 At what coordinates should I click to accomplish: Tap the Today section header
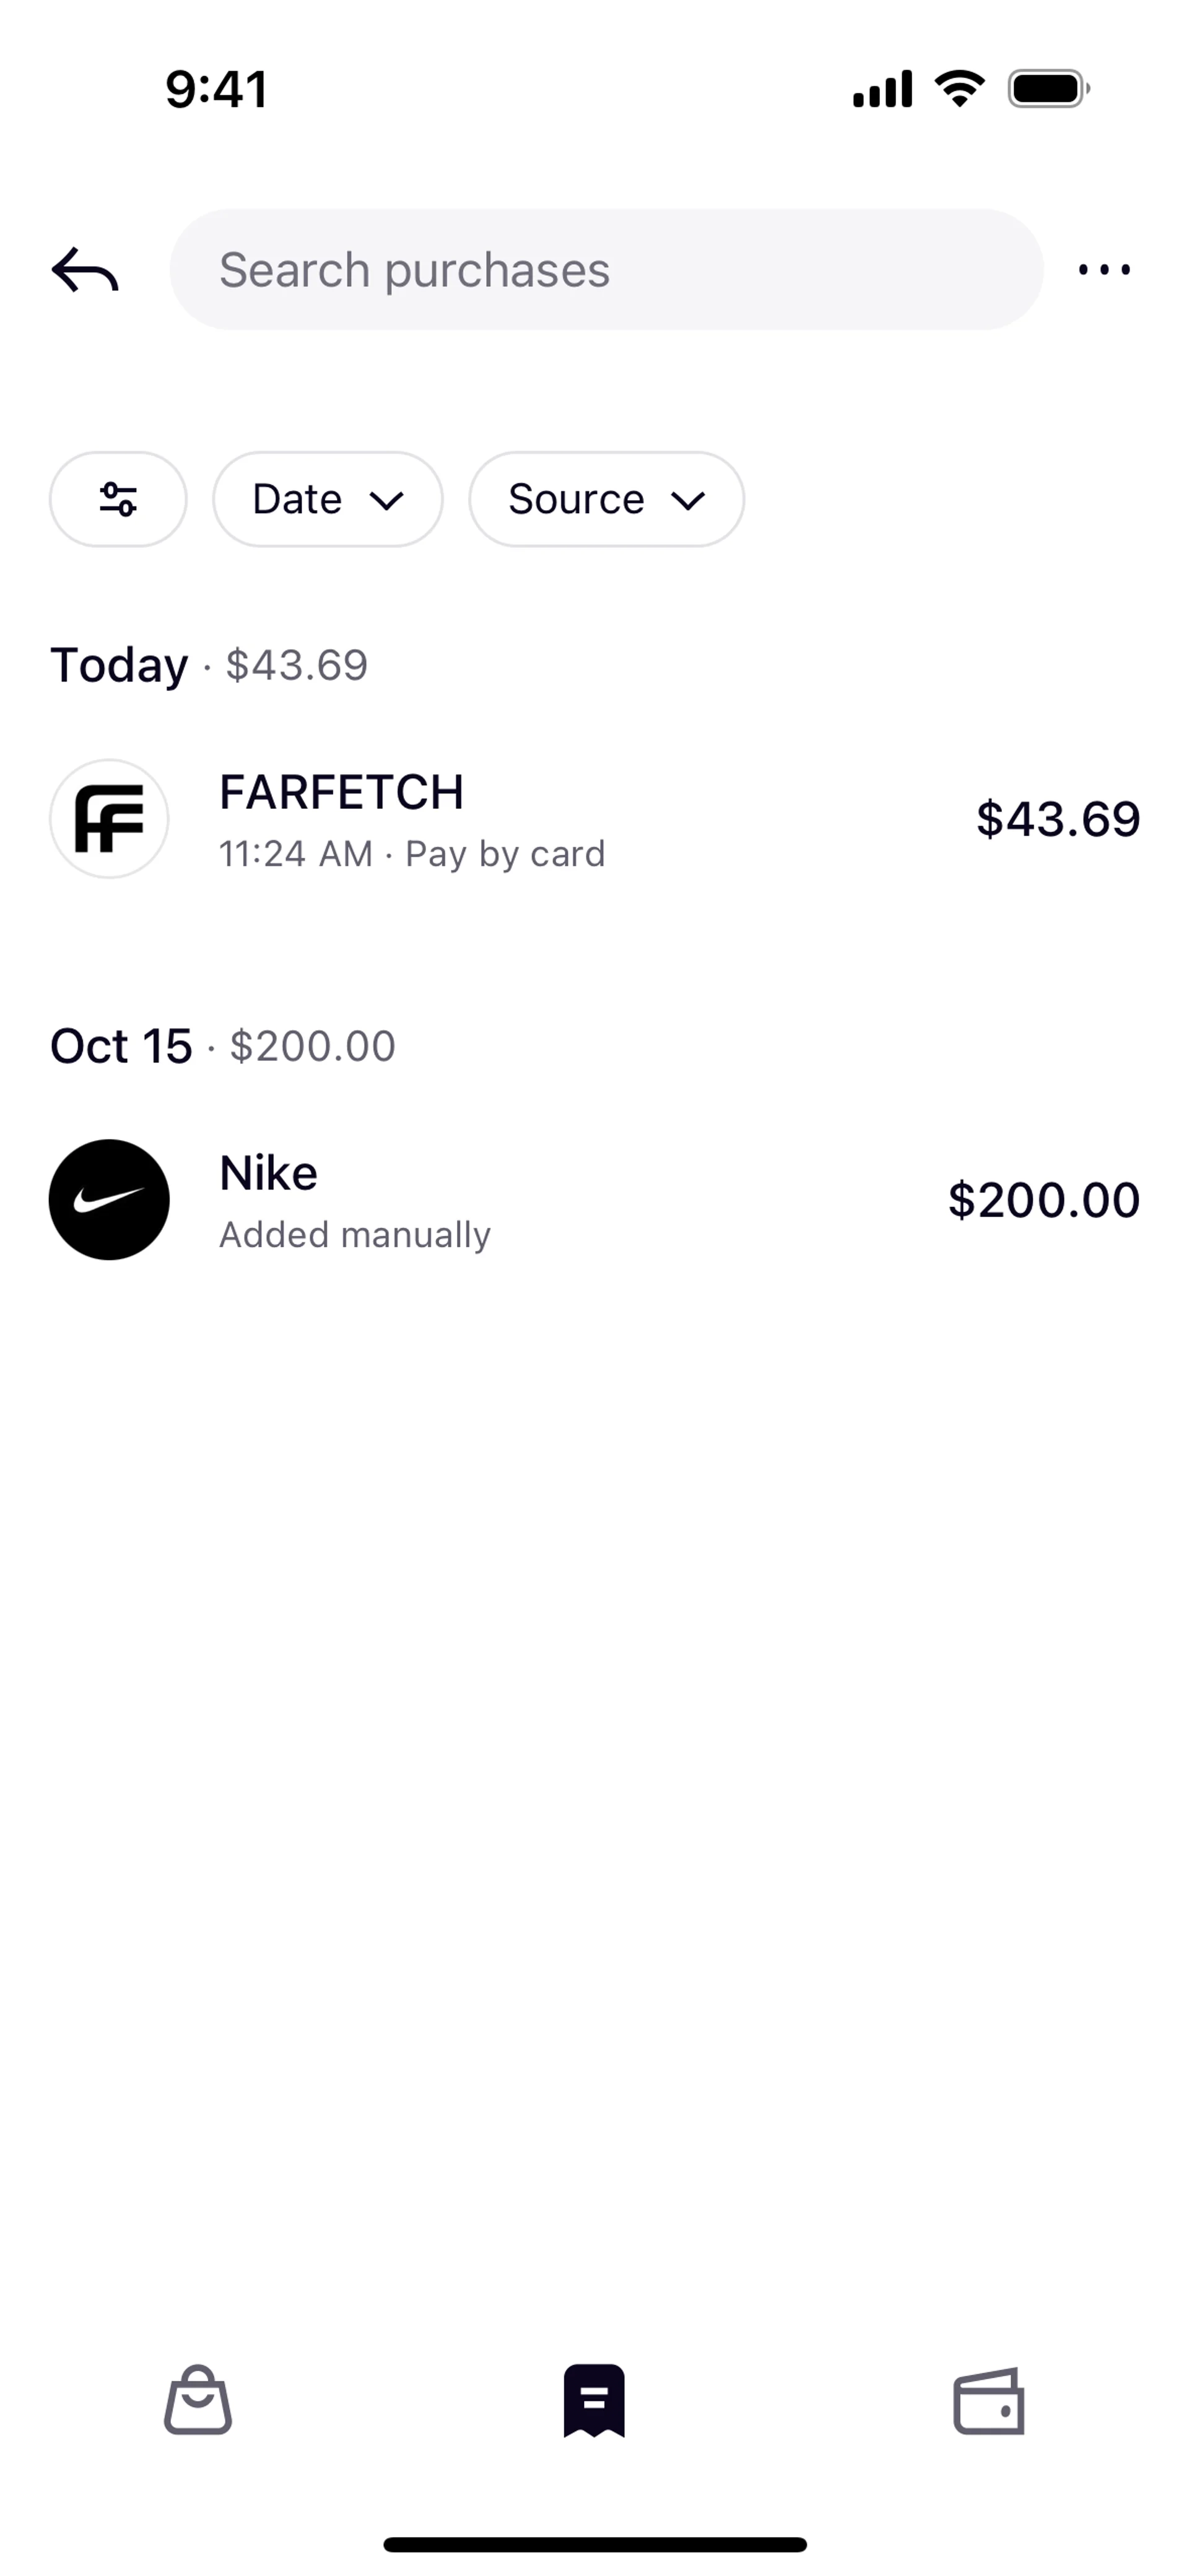pos(209,665)
